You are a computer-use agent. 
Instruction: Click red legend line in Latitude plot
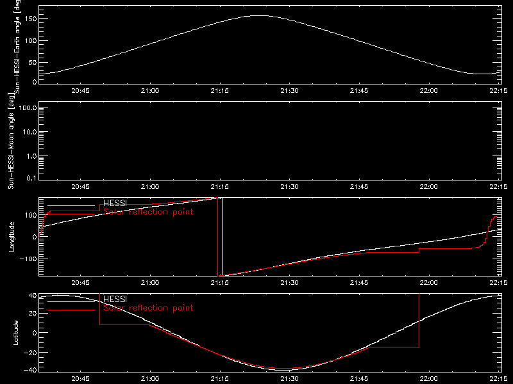71,310
